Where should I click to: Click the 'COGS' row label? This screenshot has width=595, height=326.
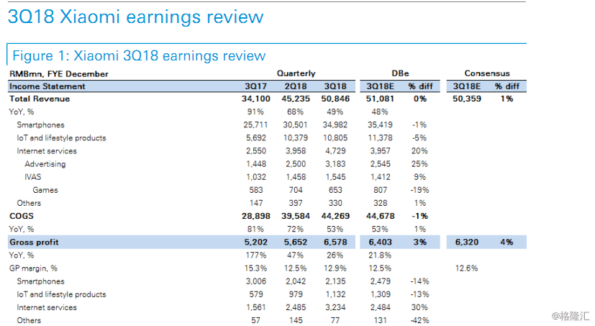22,217
